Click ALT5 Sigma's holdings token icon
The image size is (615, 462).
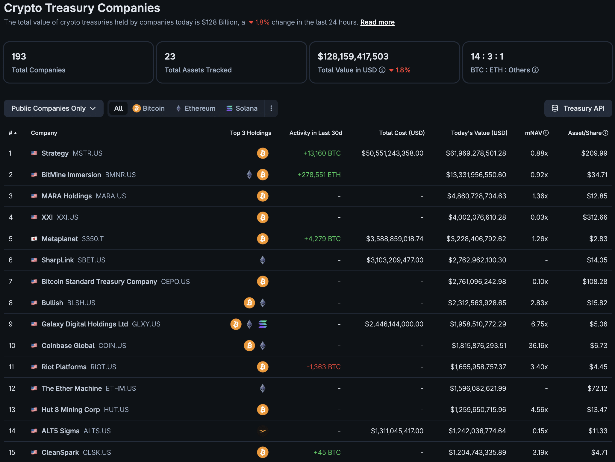(263, 431)
